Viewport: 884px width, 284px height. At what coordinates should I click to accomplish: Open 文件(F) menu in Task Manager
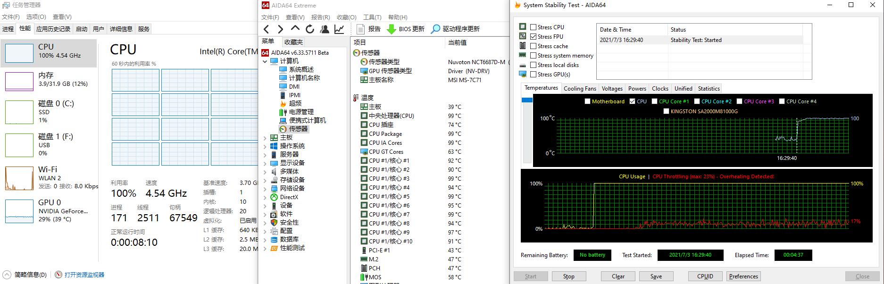click(x=11, y=17)
